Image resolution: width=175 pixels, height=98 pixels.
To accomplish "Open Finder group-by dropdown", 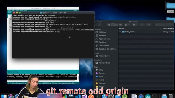I will (x=127, y=25).
